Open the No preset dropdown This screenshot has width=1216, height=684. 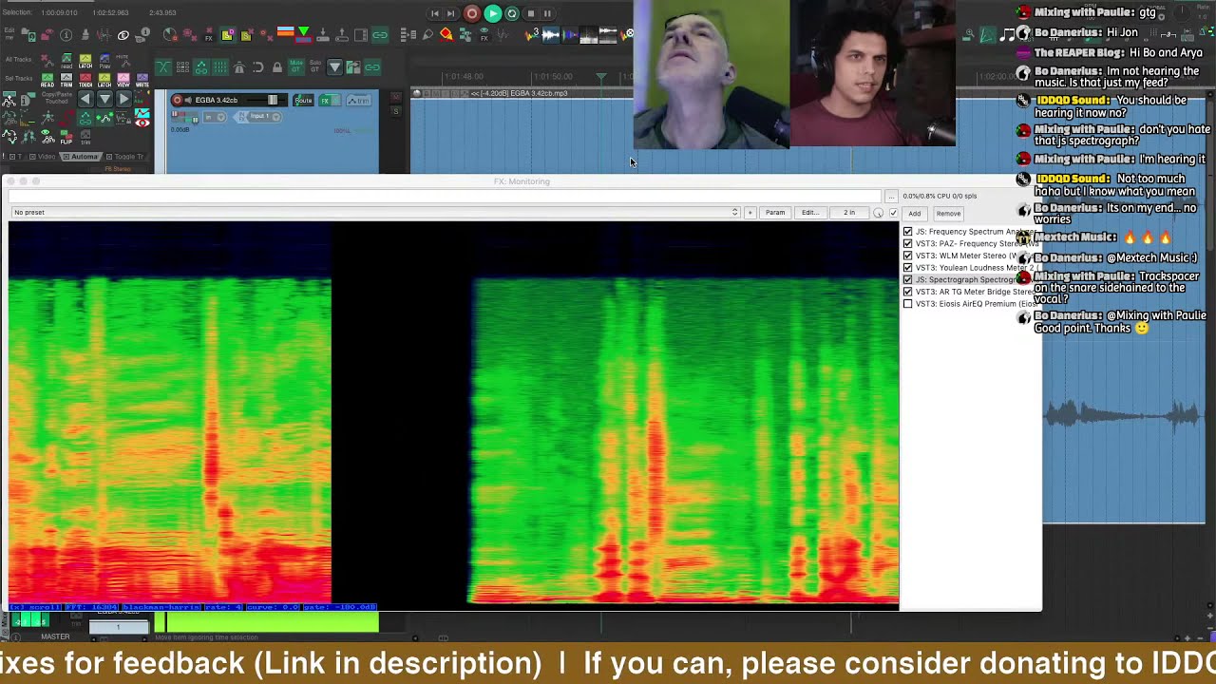tap(374, 212)
